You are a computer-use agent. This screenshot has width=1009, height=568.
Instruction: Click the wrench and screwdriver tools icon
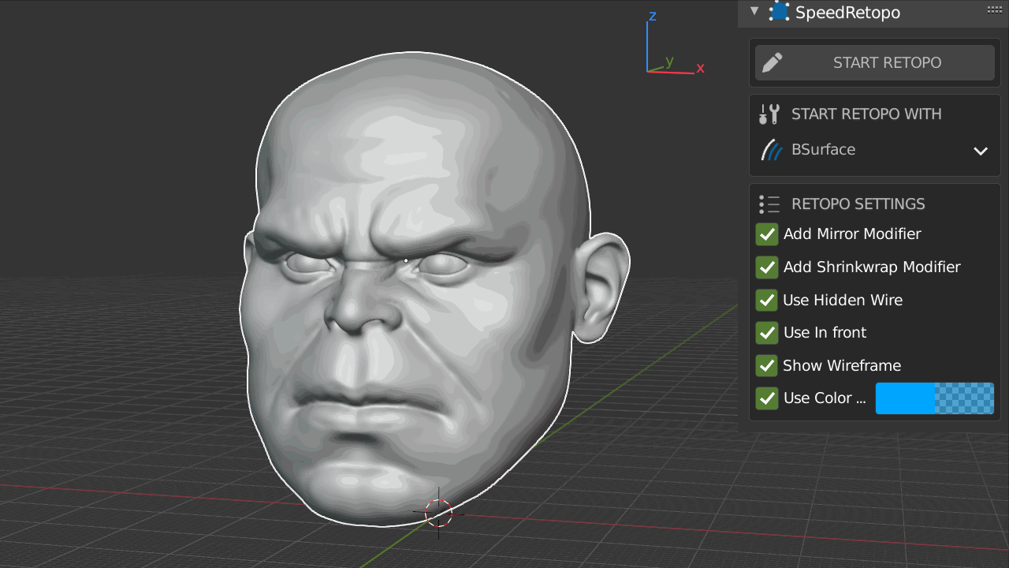coord(769,114)
